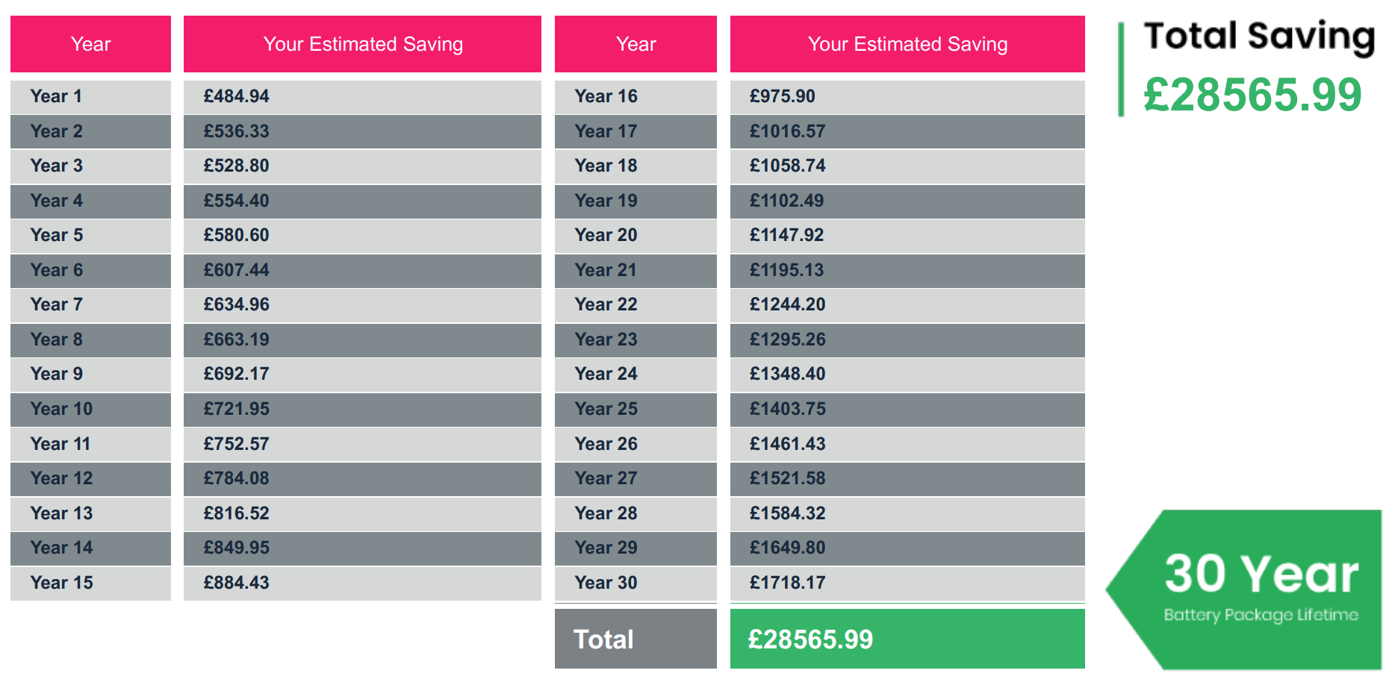Select the Year 25 row label
Image resolution: width=1392 pixels, height=679 pixels.
(x=606, y=409)
